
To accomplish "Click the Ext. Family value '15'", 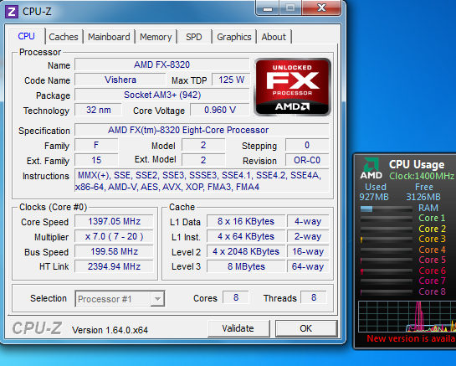I will pos(96,160).
